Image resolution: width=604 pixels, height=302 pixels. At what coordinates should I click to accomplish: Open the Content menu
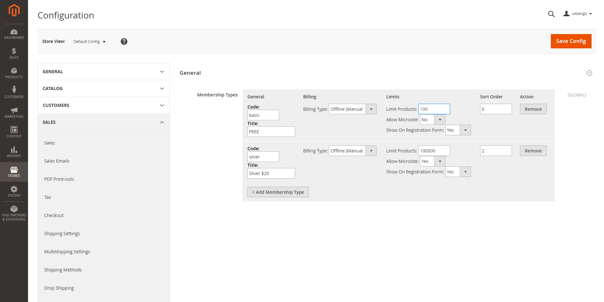click(14, 132)
